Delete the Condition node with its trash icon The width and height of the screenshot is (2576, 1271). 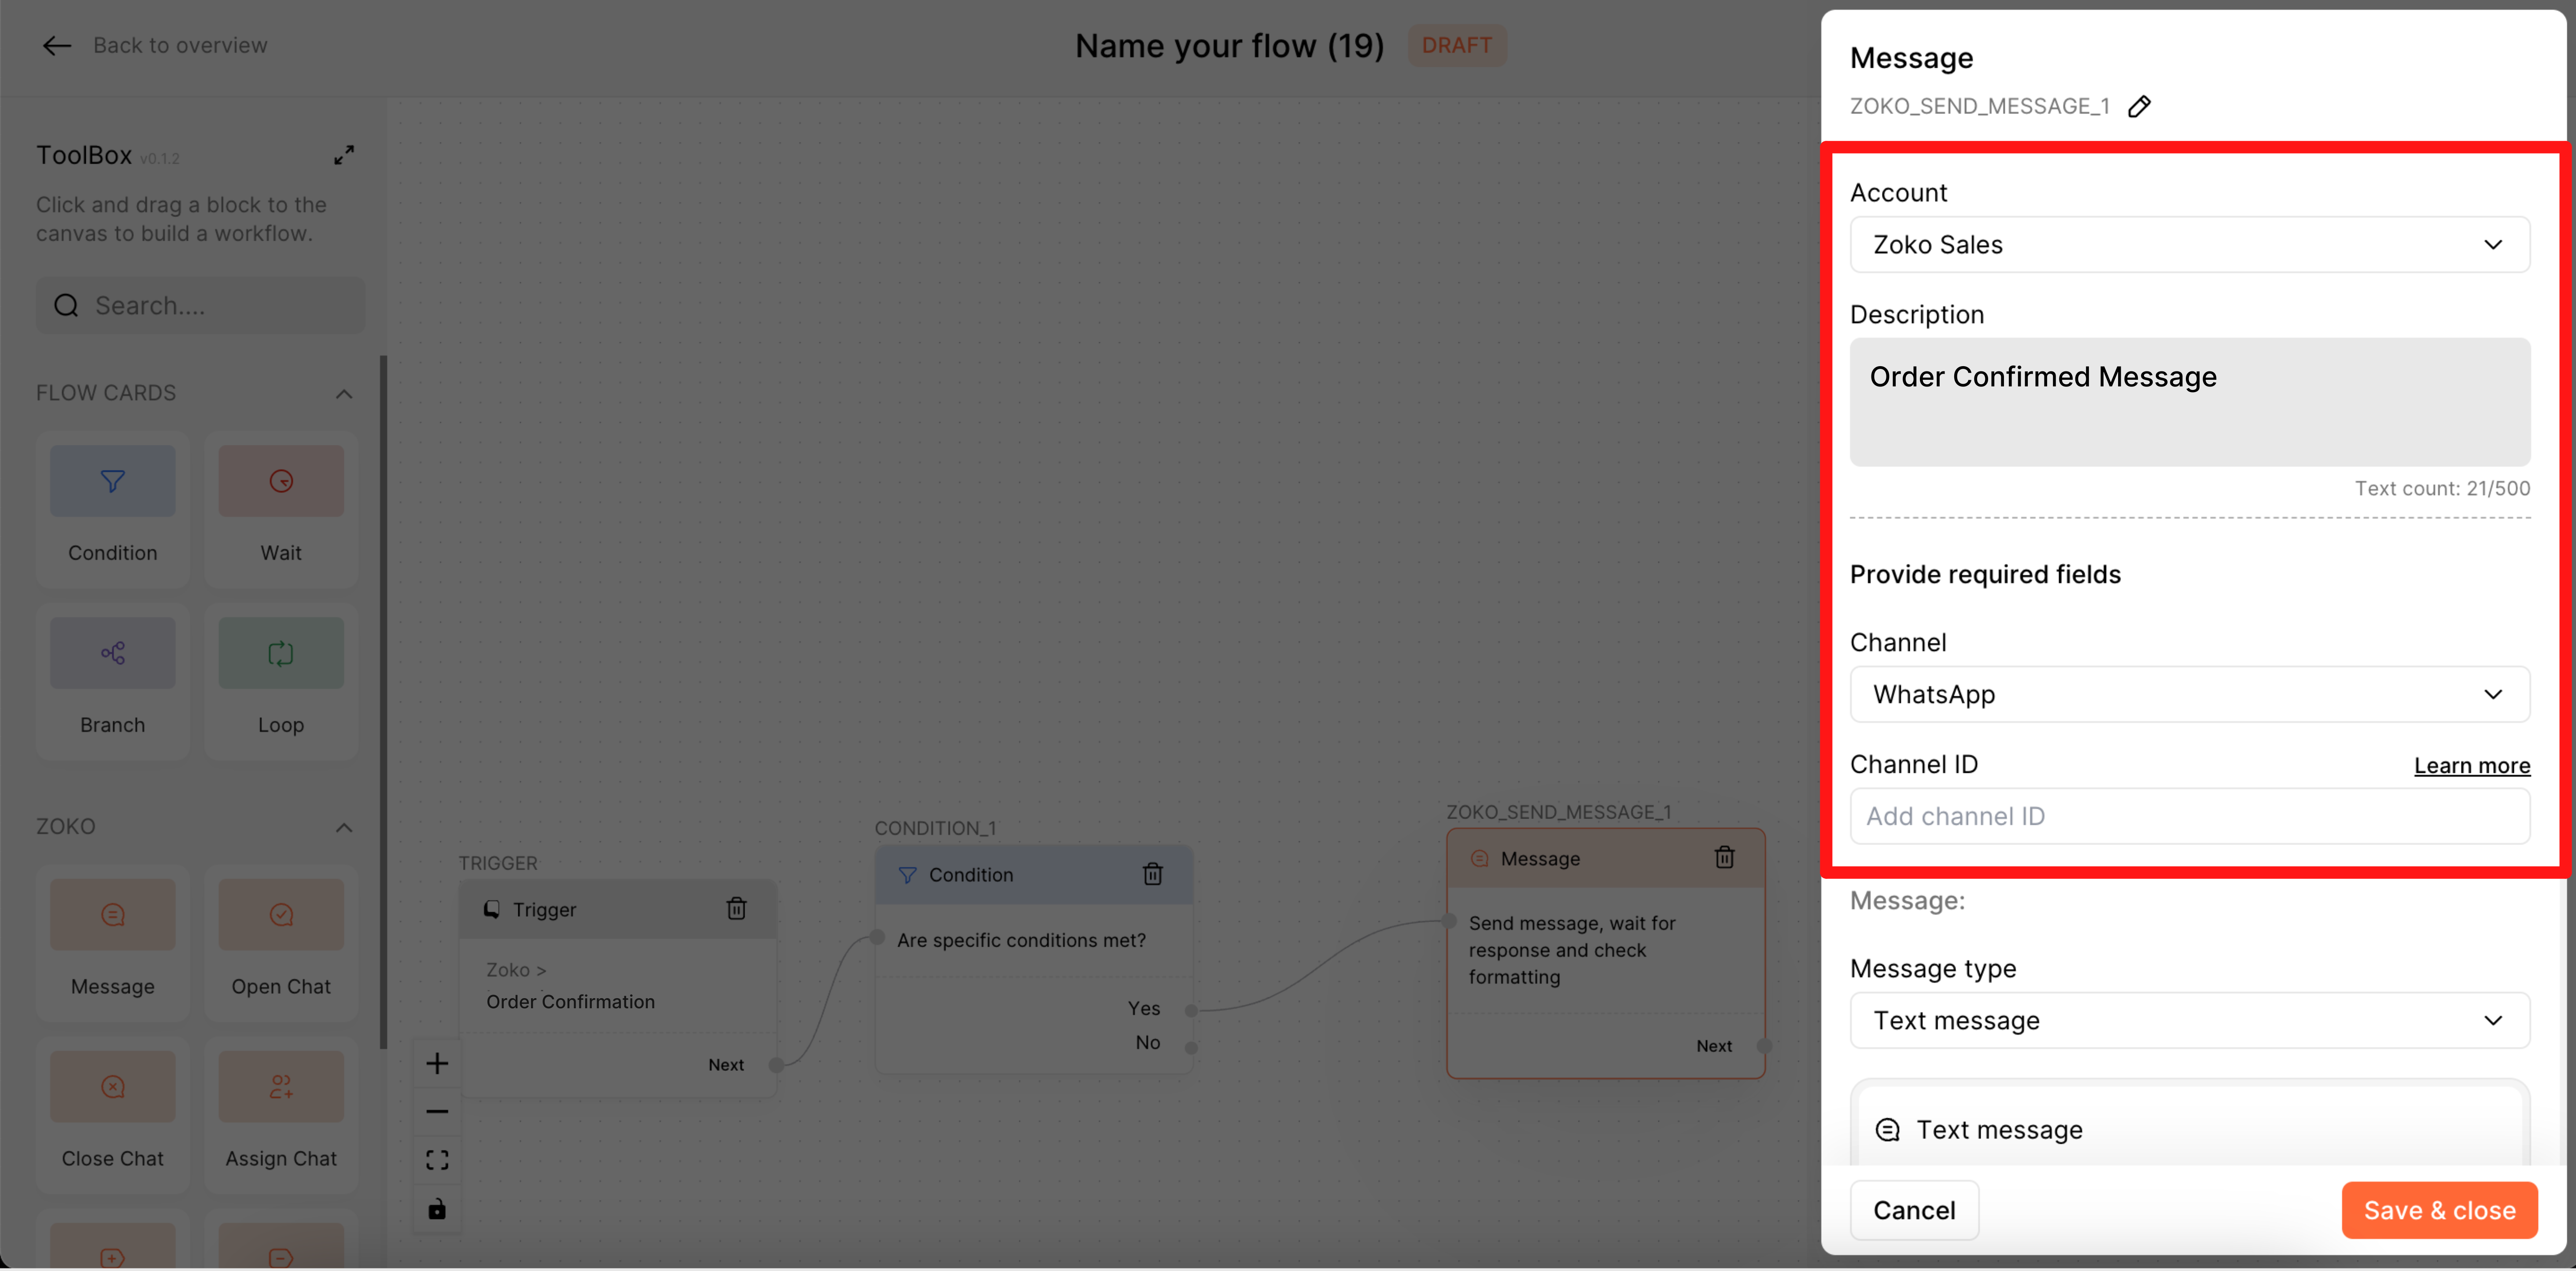coord(1153,874)
